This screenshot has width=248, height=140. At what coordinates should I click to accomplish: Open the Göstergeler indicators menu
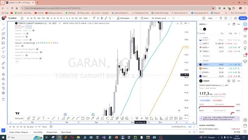[124, 18]
